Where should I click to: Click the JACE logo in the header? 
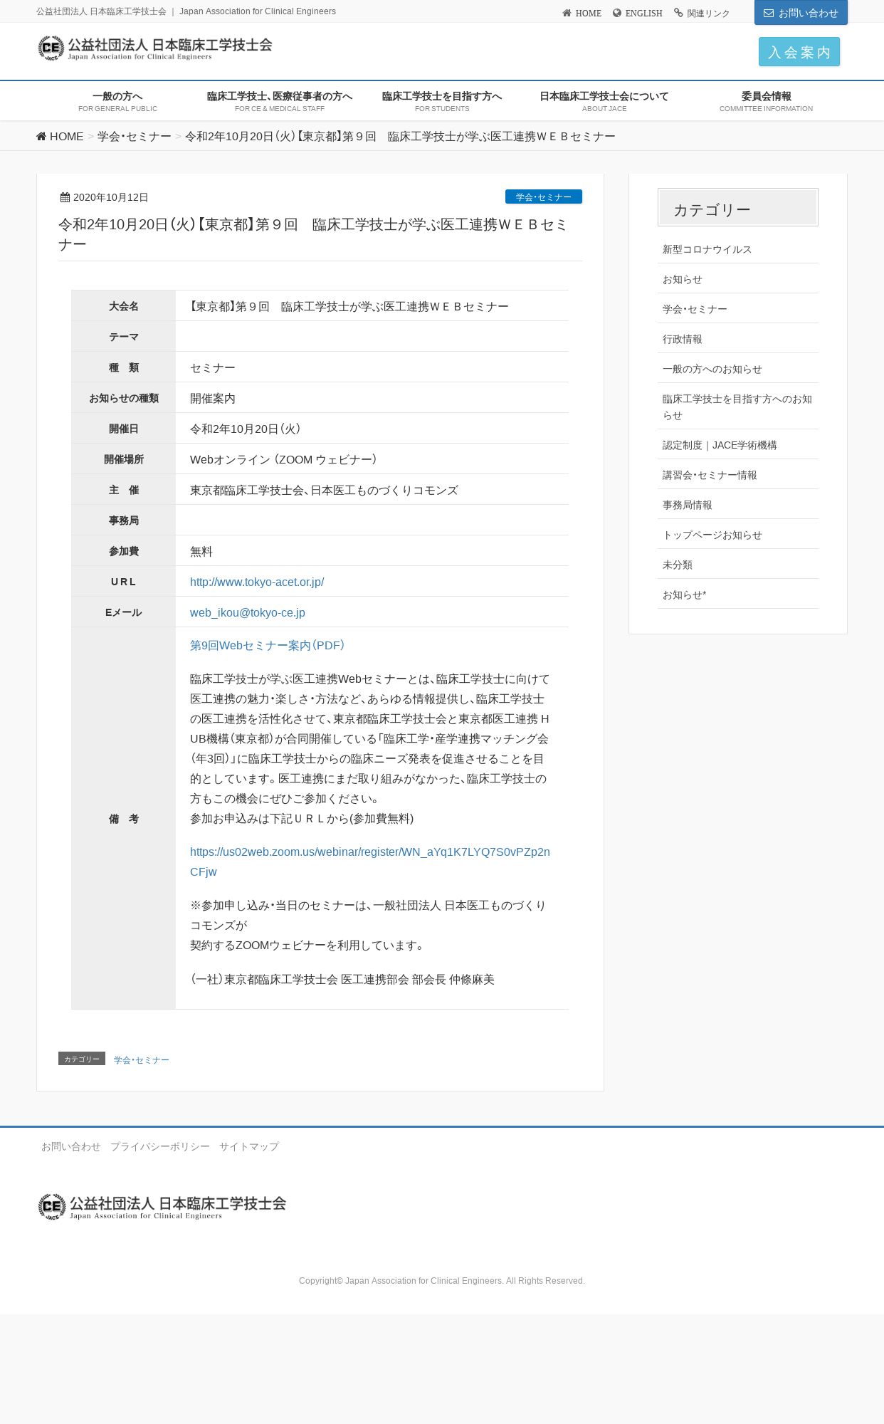(x=154, y=48)
